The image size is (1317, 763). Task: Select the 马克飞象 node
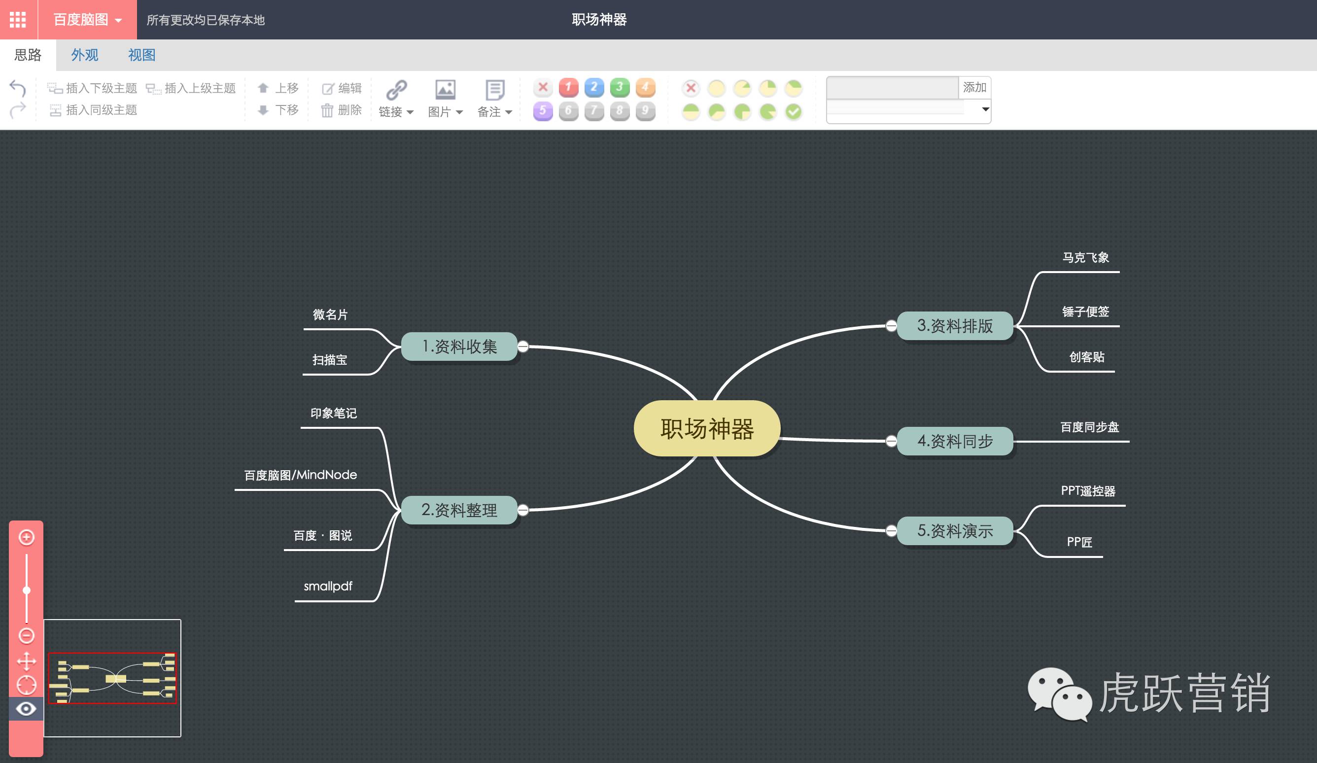click(1085, 258)
